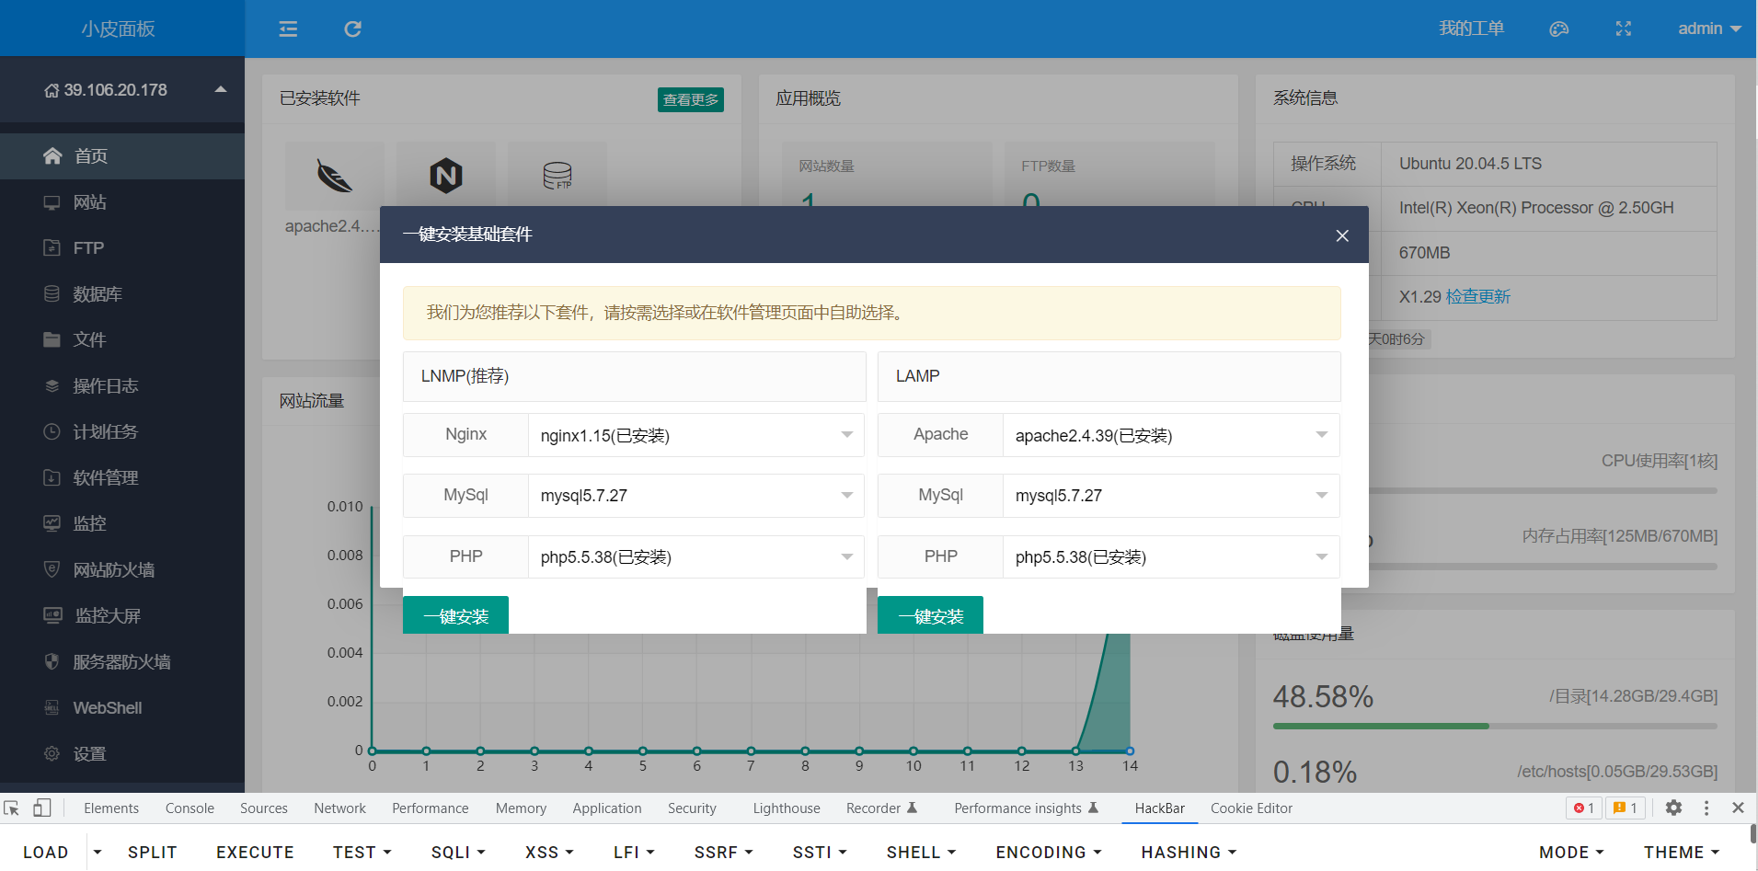Open DevTools settings gear icon
This screenshot has width=1758, height=871.
[x=1673, y=808]
